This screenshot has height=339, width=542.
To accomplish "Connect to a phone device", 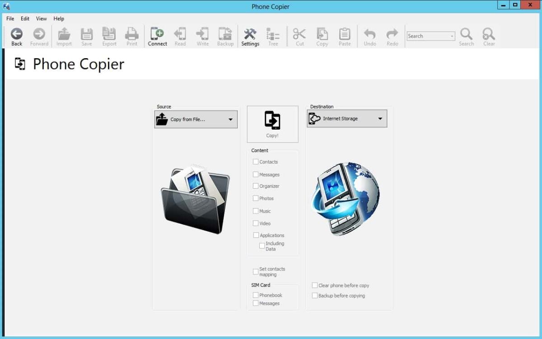I will click(157, 36).
